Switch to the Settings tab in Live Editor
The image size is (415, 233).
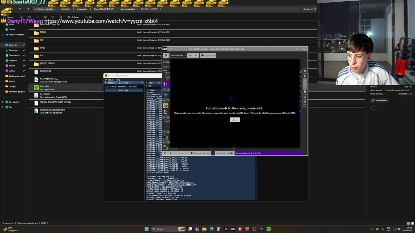coord(124,83)
